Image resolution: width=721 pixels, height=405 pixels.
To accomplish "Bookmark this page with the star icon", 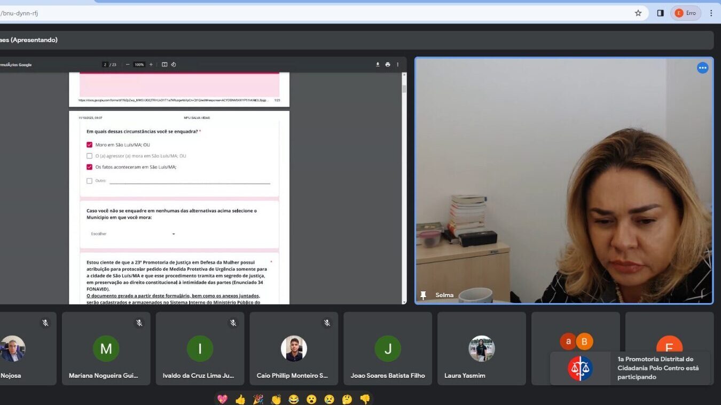I will 638,13.
